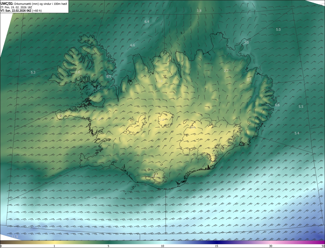The image size is (325, 248).
Task: Pick the 7.0 value label
Action: coord(246,42)
